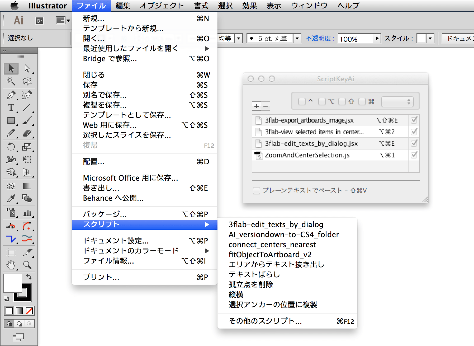Image resolution: width=474 pixels, height=346 pixels.
Task: Select the Selection tool (black arrow)
Action: pyautogui.click(x=11, y=68)
